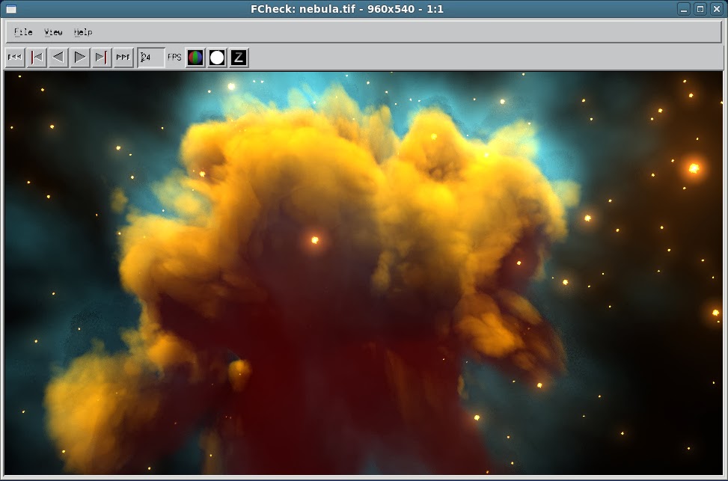Display the alpha channel (white circle)
Viewport: 728px width, 481px height.
pyautogui.click(x=217, y=58)
